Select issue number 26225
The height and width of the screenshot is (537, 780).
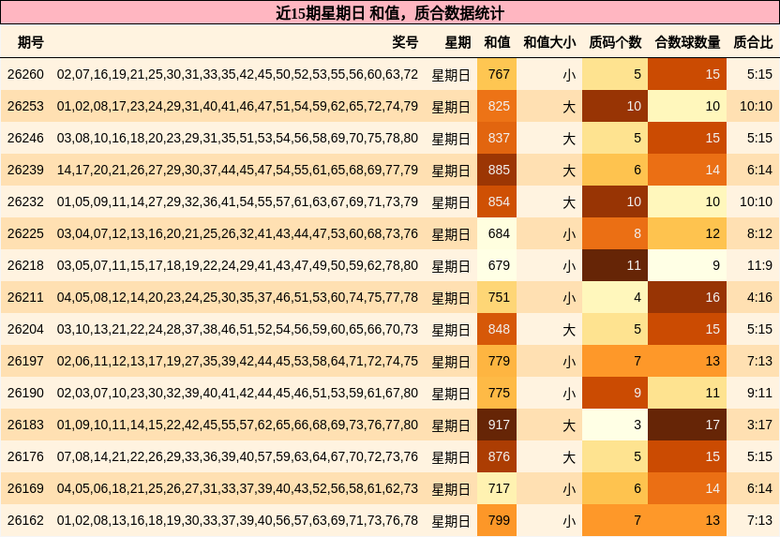coord(25,233)
